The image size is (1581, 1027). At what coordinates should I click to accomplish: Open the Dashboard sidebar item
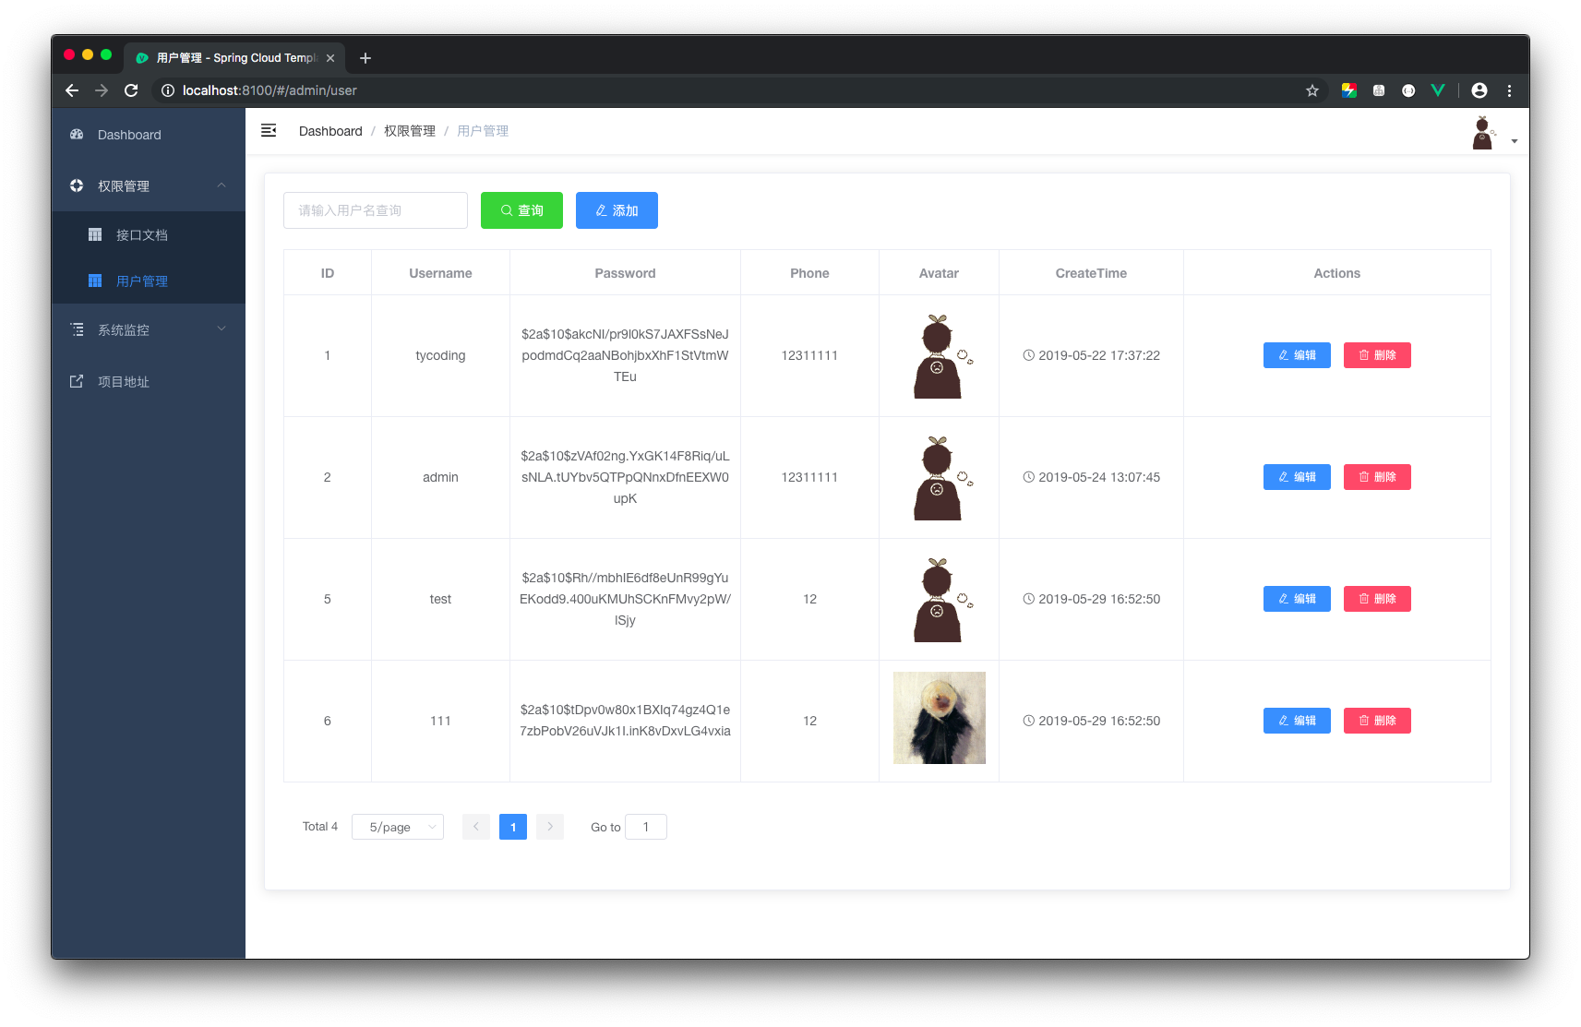(149, 135)
